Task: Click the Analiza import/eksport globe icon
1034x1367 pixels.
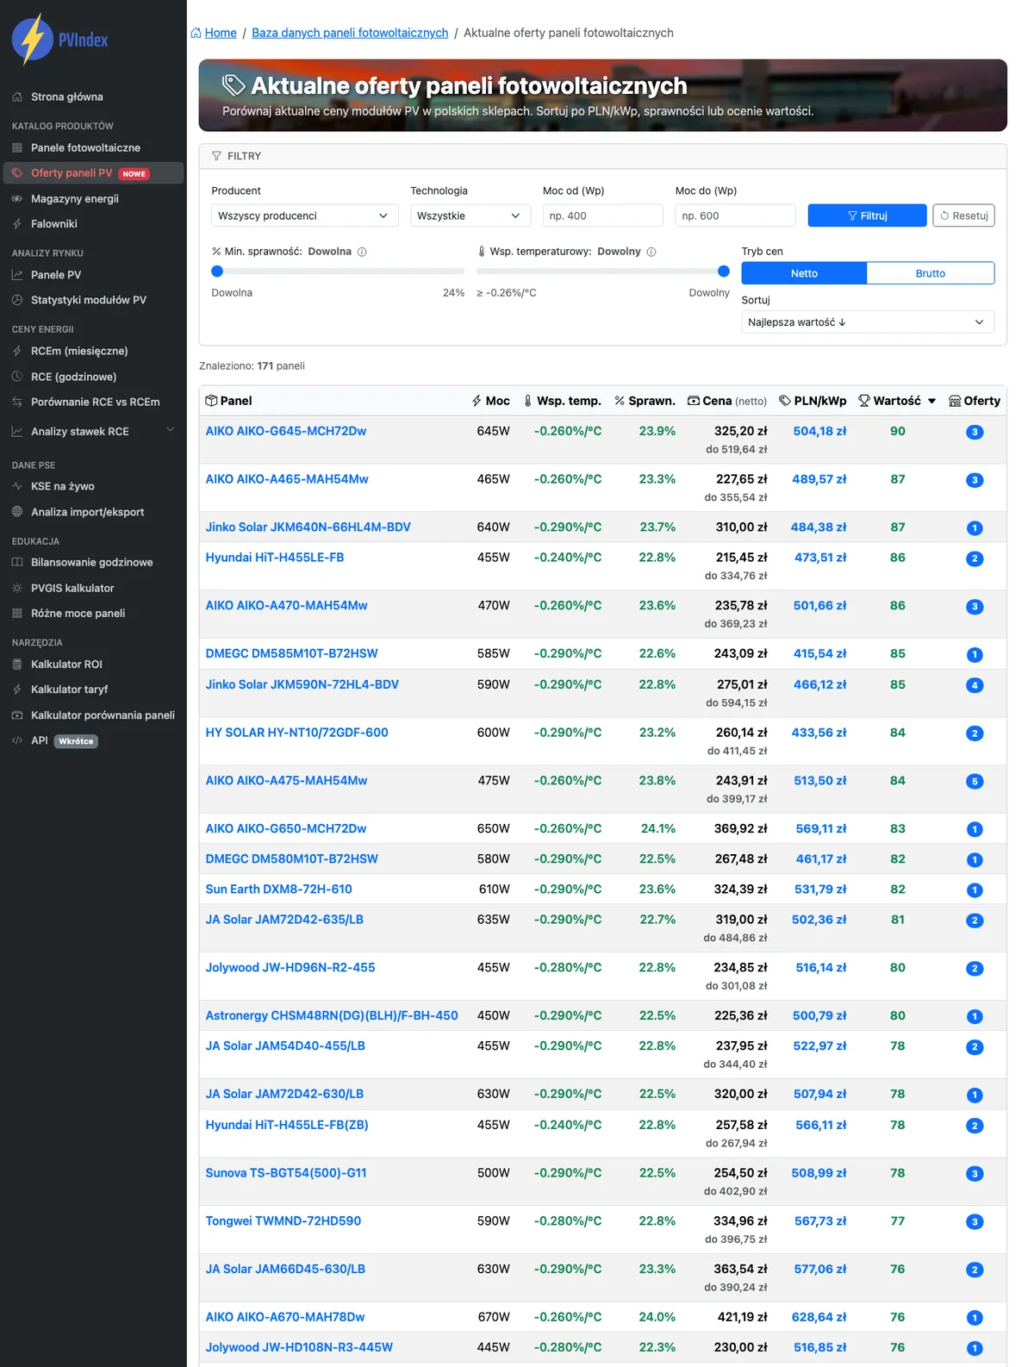Action: click(x=17, y=512)
